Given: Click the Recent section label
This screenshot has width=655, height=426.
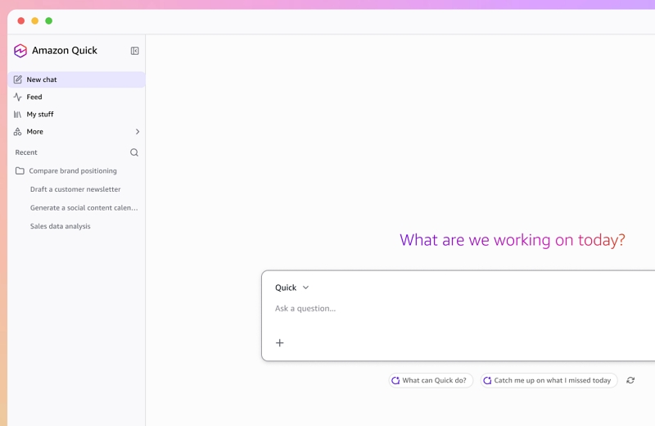Looking at the screenshot, I should [x=26, y=152].
